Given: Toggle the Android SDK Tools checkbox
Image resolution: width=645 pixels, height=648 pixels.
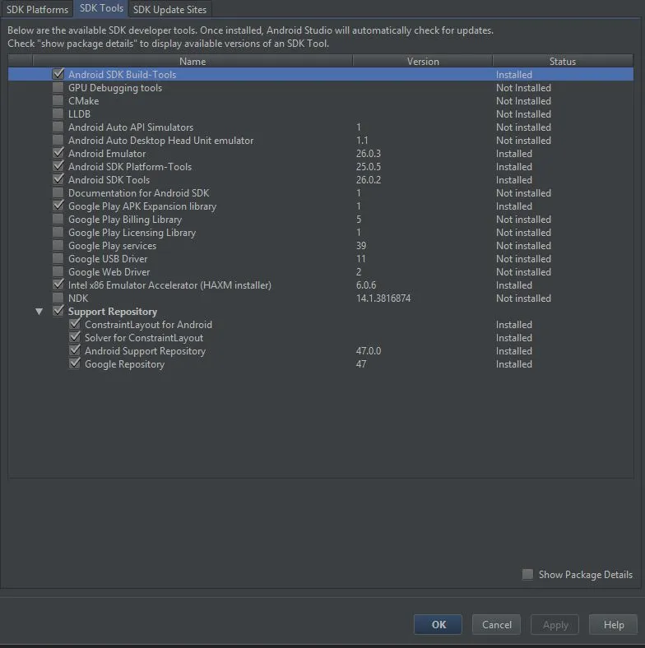Looking at the screenshot, I should (58, 179).
